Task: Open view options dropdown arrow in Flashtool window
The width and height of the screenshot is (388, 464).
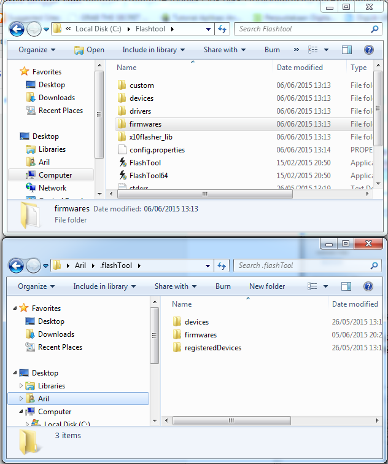Action: pos(326,50)
